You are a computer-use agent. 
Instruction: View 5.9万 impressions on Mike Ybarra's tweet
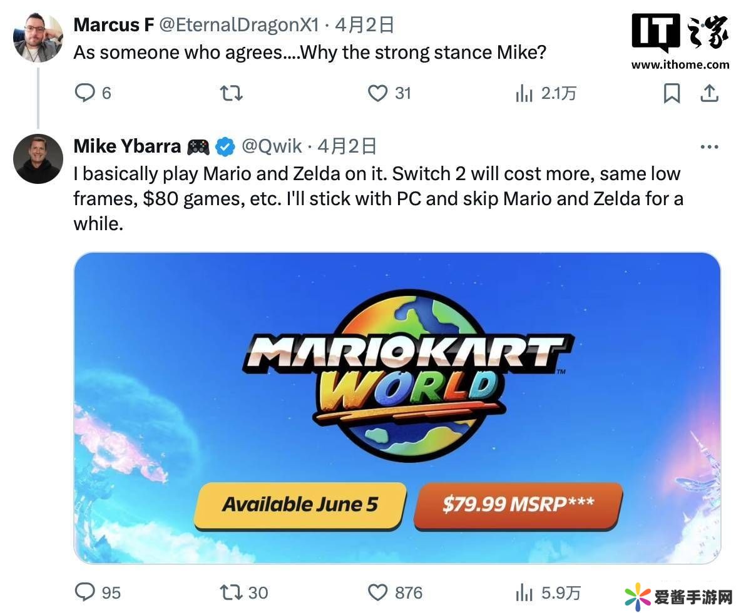pyautogui.click(x=547, y=592)
